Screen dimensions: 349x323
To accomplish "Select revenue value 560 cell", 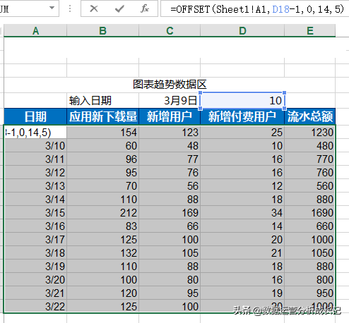I will click(310, 186).
